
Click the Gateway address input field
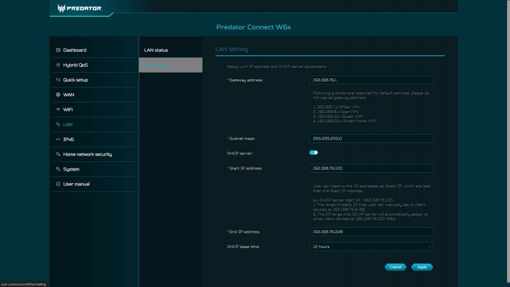pyautogui.click(x=371, y=79)
